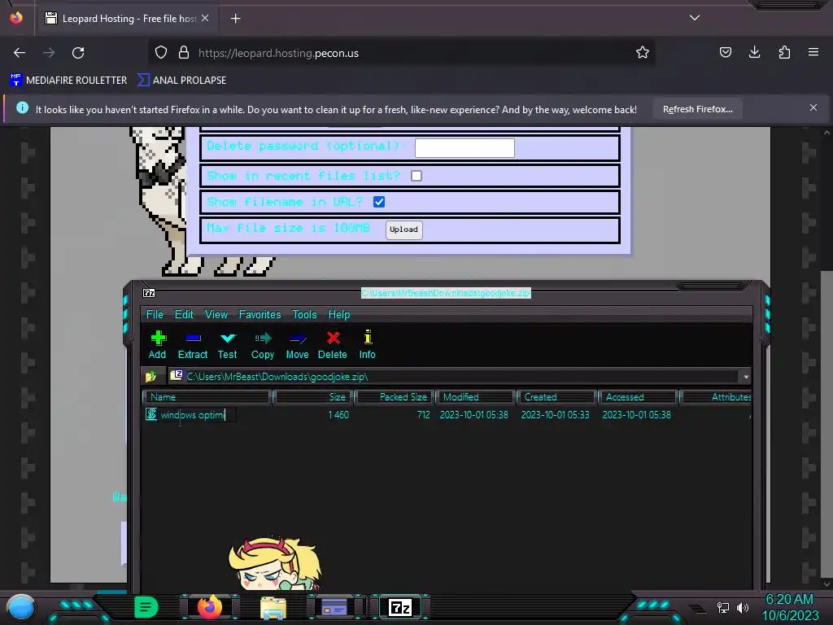Viewport: 833px width, 625px height.
Task: Open the File menu in 7-Zip
Action: [x=155, y=314]
